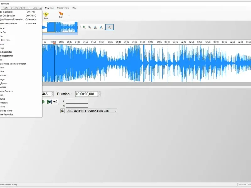Click the highlighted magnifier zoom button
This screenshot has height=188, width=251.
pyautogui.click(x=109, y=27)
